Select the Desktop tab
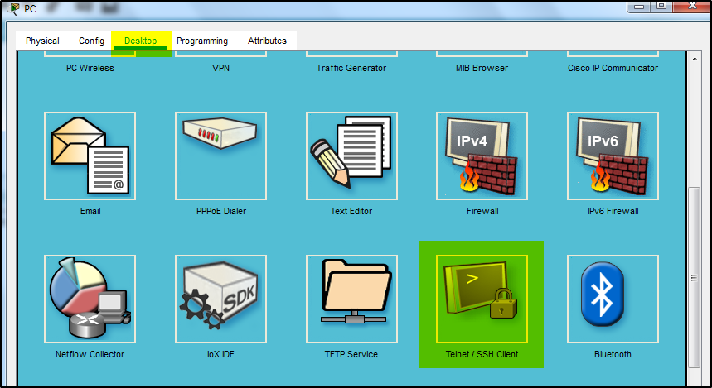Viewport: 712px width, 388px height. click(x=141, y=41)
